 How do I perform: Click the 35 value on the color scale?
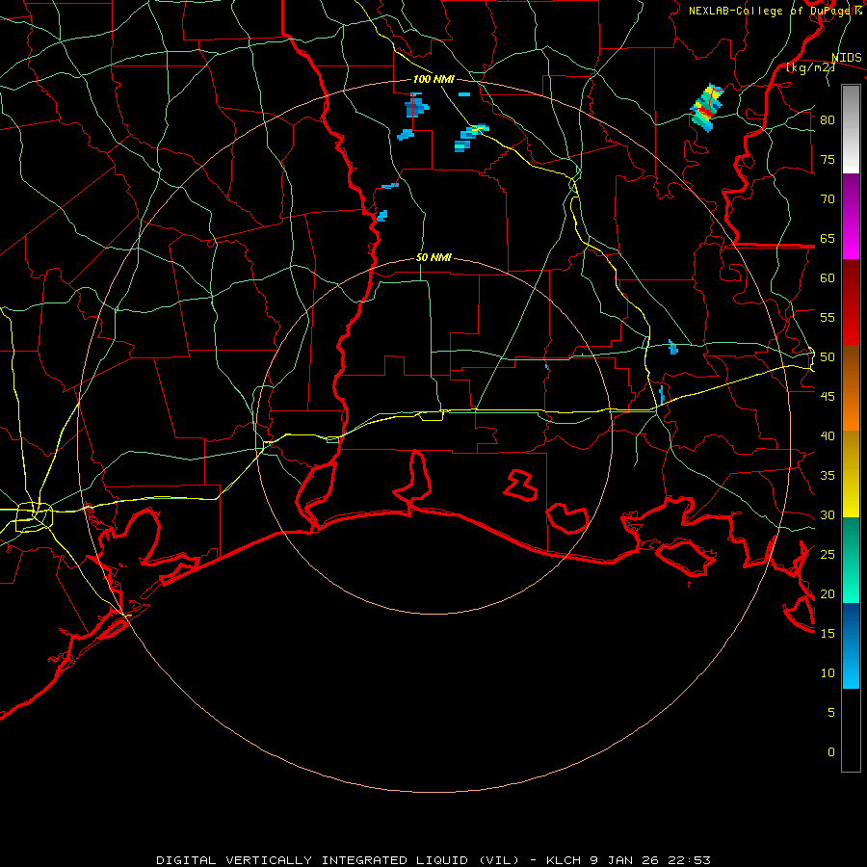click(x=828, y=476)
